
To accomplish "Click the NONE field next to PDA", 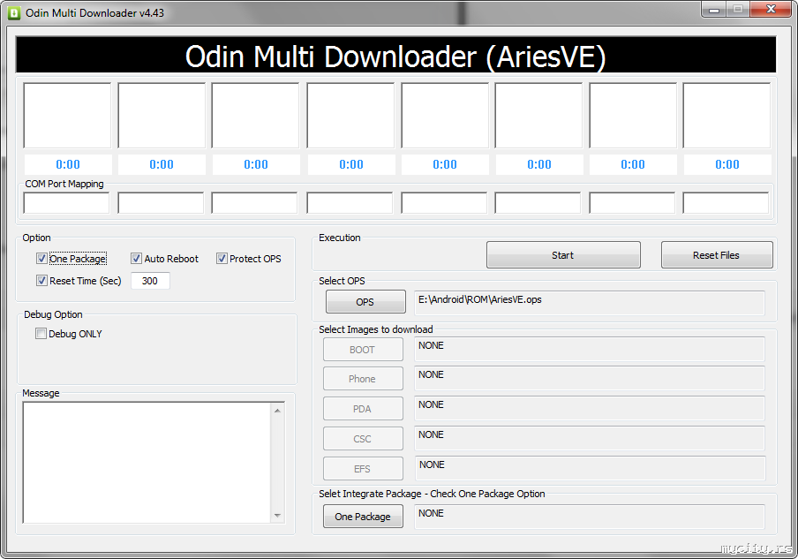I will click(590, 408).
